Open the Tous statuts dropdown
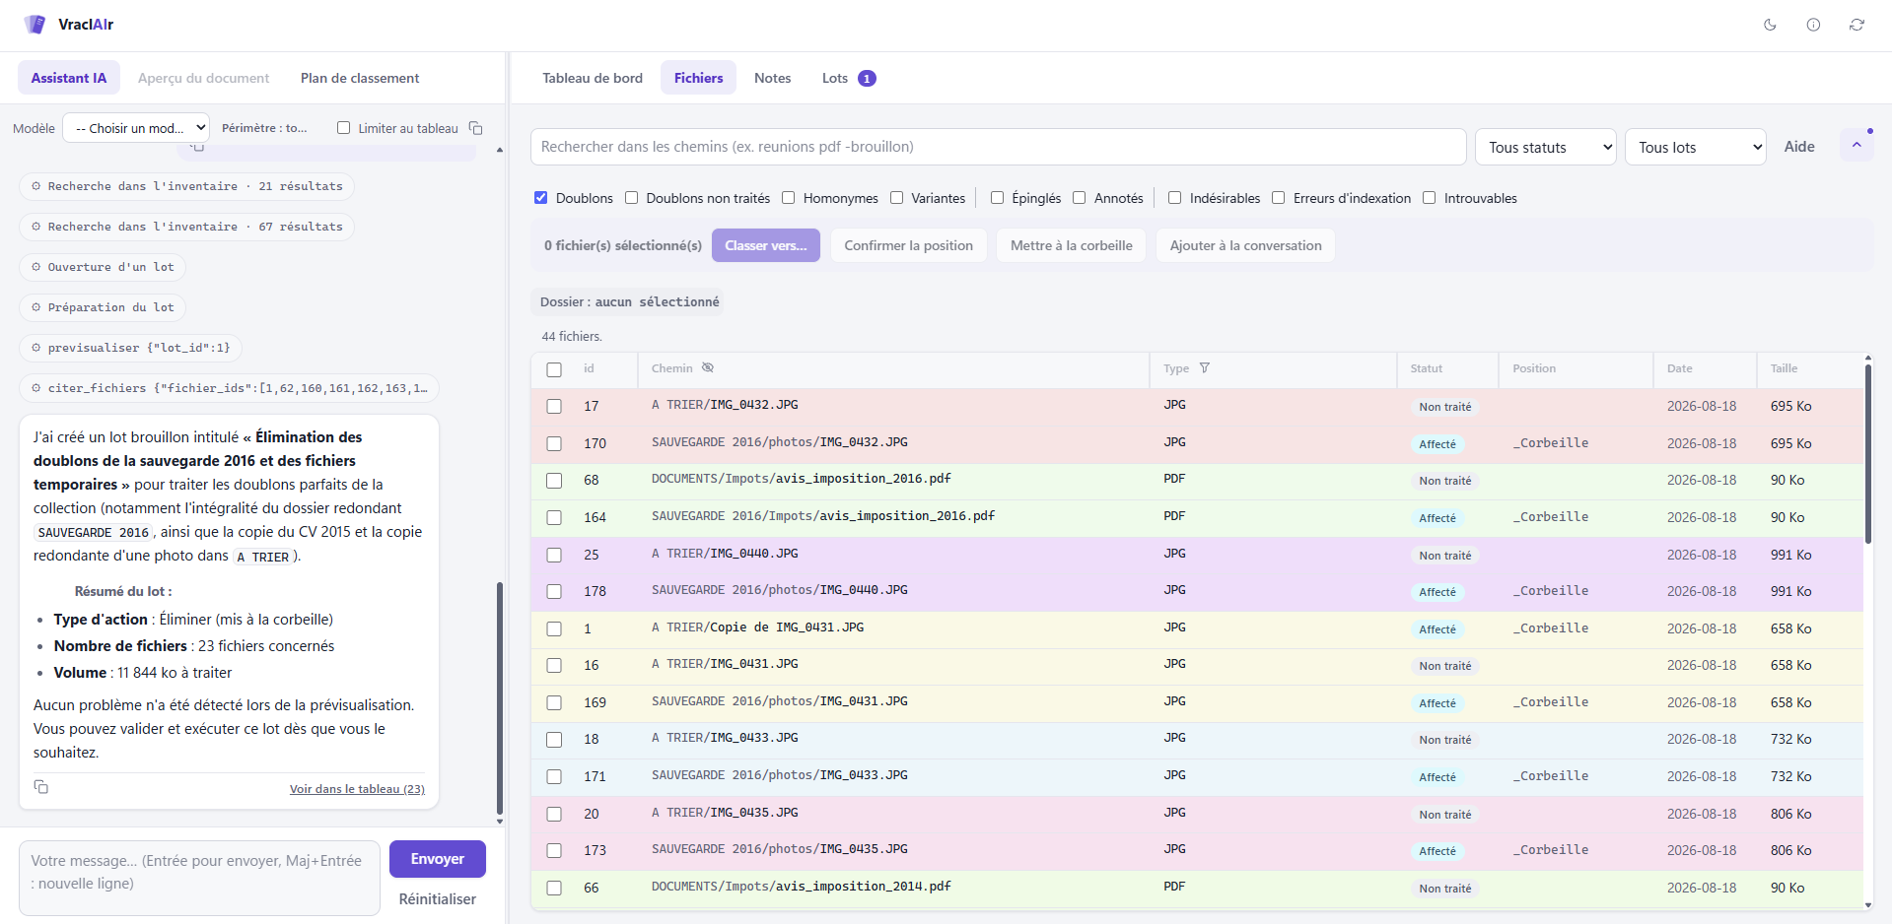The image size is (1892, 924). pyautogui.click(x=1546, y=147)
